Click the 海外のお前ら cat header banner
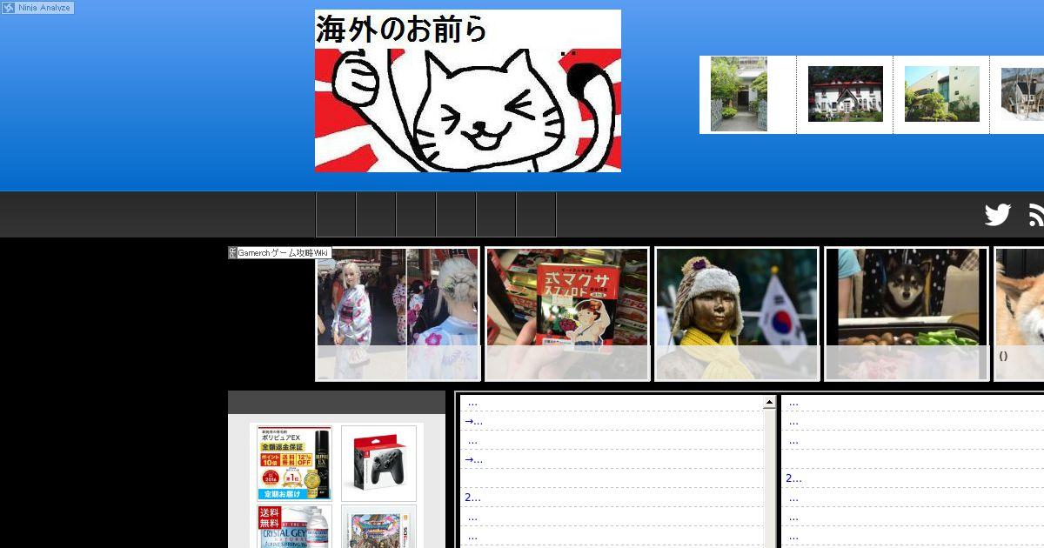 click(x=468, y=90)
